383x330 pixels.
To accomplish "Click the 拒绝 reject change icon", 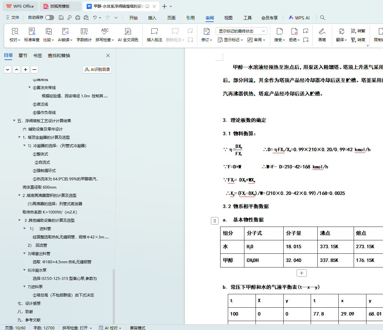I will (294, 31).
